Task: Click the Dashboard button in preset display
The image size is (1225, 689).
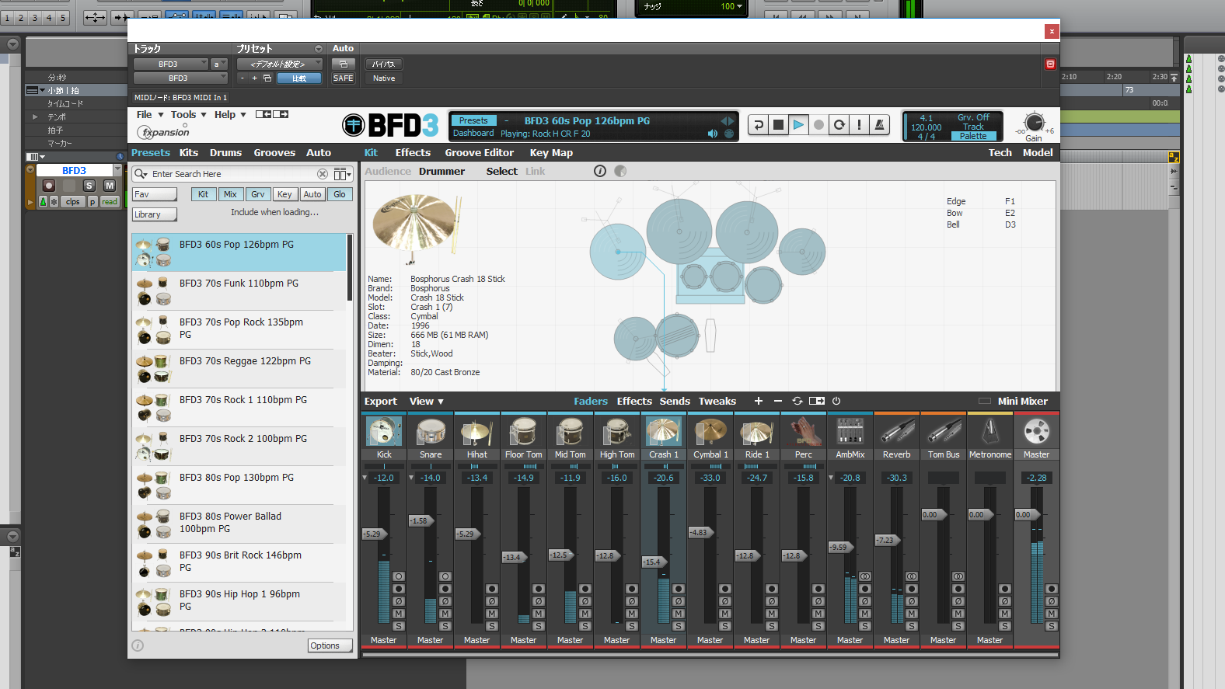Action: click(473, 133)
